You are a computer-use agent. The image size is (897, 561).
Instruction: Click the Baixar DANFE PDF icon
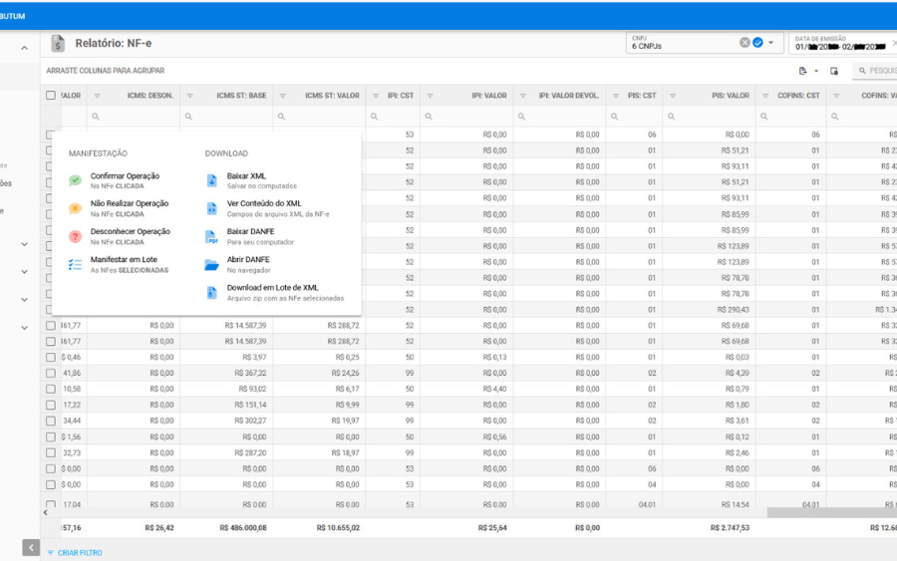coord(211,236)
